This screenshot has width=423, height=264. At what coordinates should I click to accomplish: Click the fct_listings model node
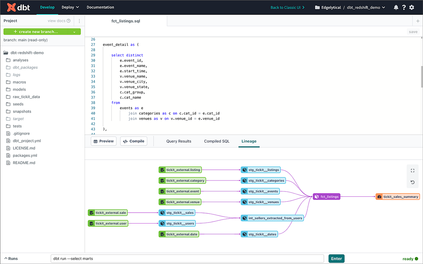[327, 197]
